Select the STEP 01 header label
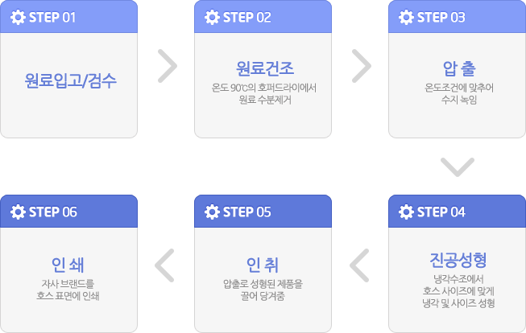Image resolution: width=526 pixels, height=333 pixels. pyautogui.click(x=52, y=18)
